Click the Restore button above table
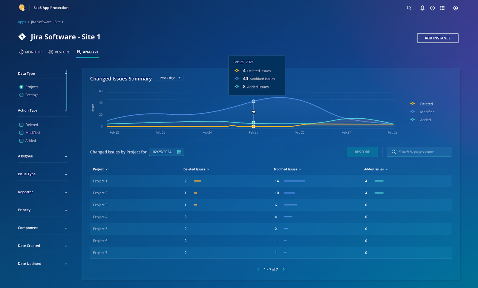This screenshot has height=288, width=478. point(362,152)
